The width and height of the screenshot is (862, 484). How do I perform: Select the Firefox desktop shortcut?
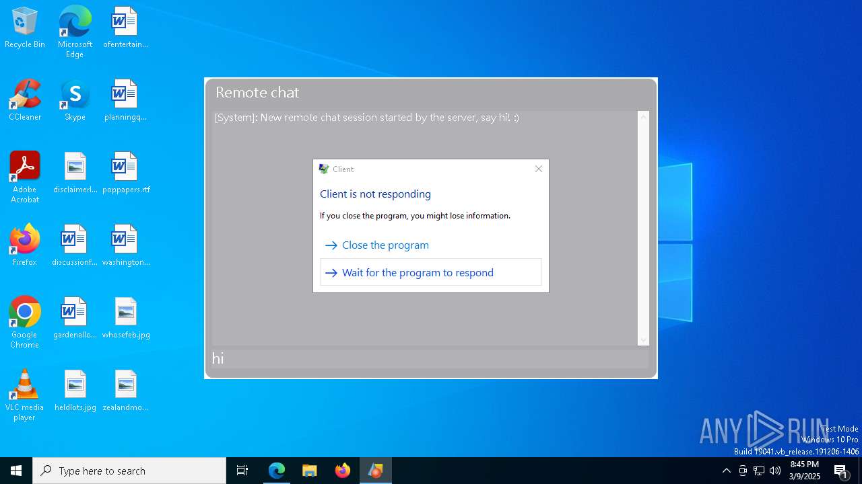[x=25, y=246]
